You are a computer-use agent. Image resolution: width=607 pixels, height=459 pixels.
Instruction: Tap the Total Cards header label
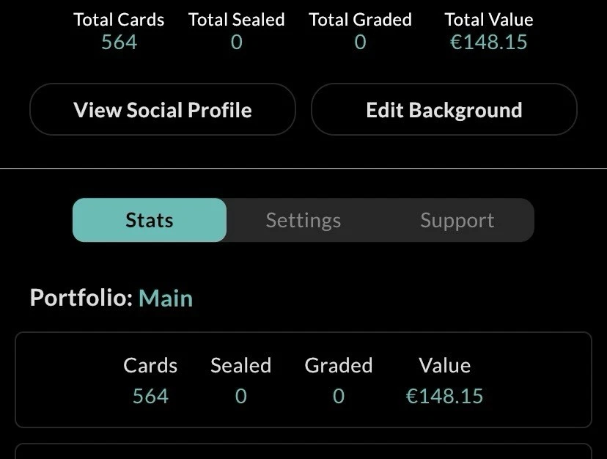click(119, 20)
